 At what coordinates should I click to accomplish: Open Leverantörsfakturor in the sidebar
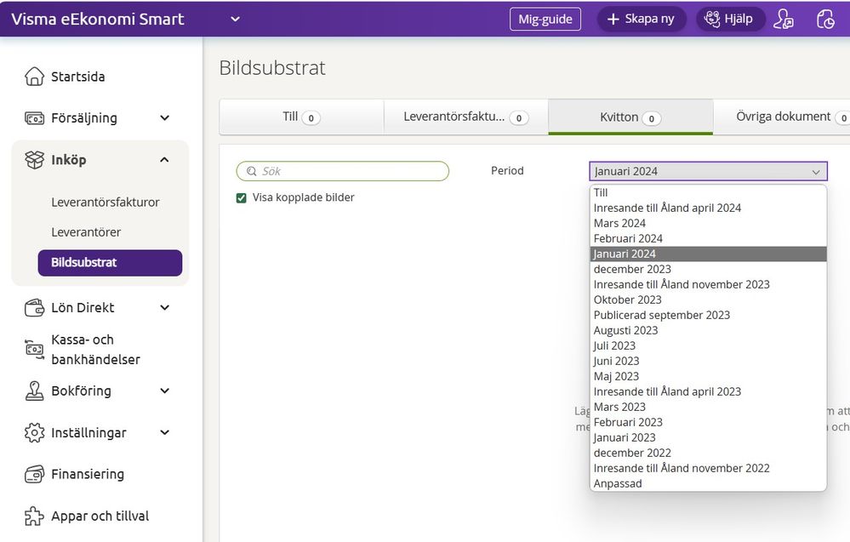click(x=106, y=203)
